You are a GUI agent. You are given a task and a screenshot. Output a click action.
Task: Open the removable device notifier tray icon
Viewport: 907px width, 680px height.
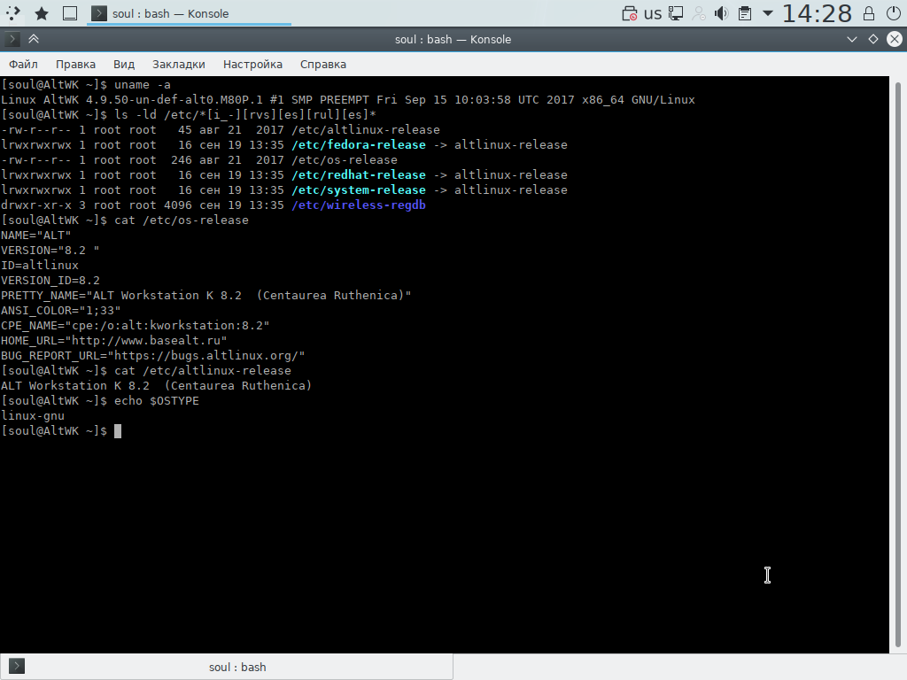tap(630, 13)
